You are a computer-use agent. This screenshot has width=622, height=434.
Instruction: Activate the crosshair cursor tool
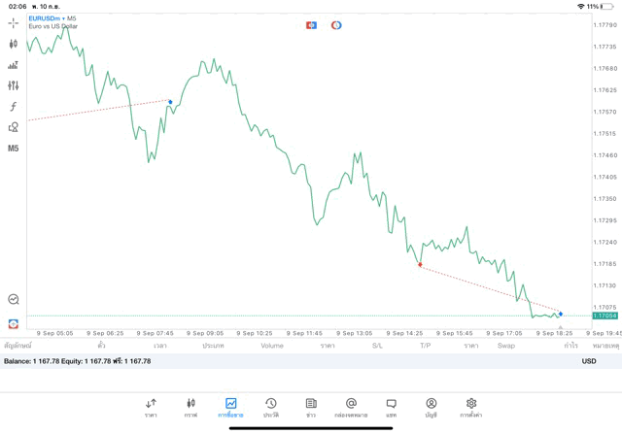(14, 22)
